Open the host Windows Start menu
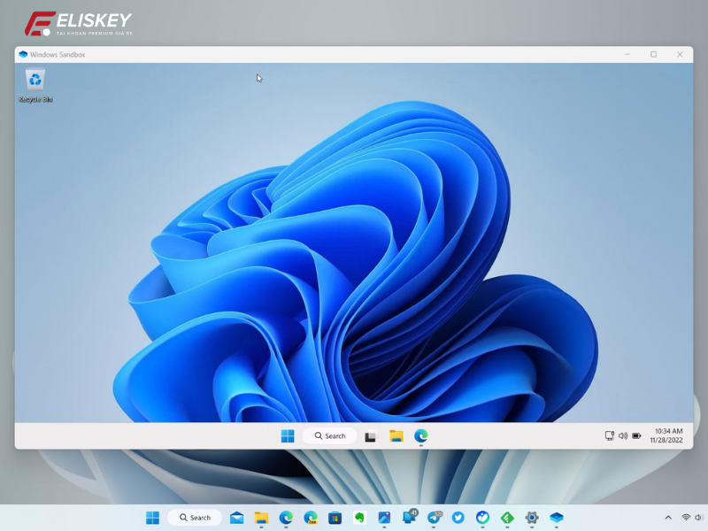The height and width of the screenshot is (531, 708). 152,518
